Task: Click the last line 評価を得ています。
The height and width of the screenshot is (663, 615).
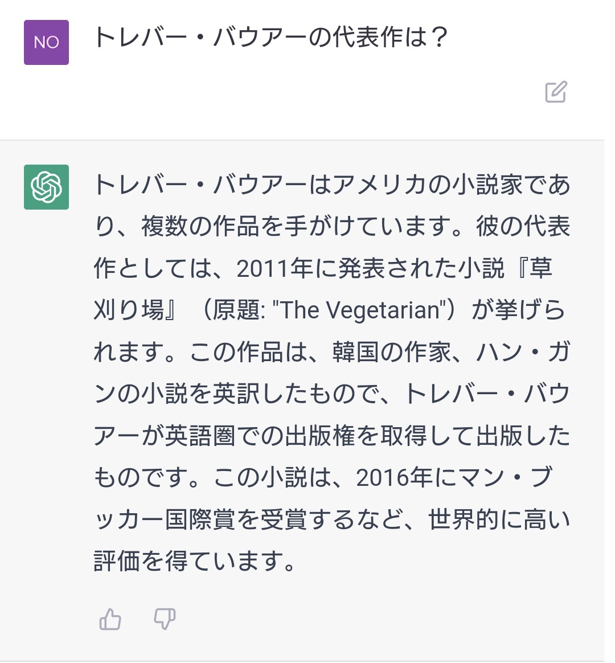Action: coord(195,561)
